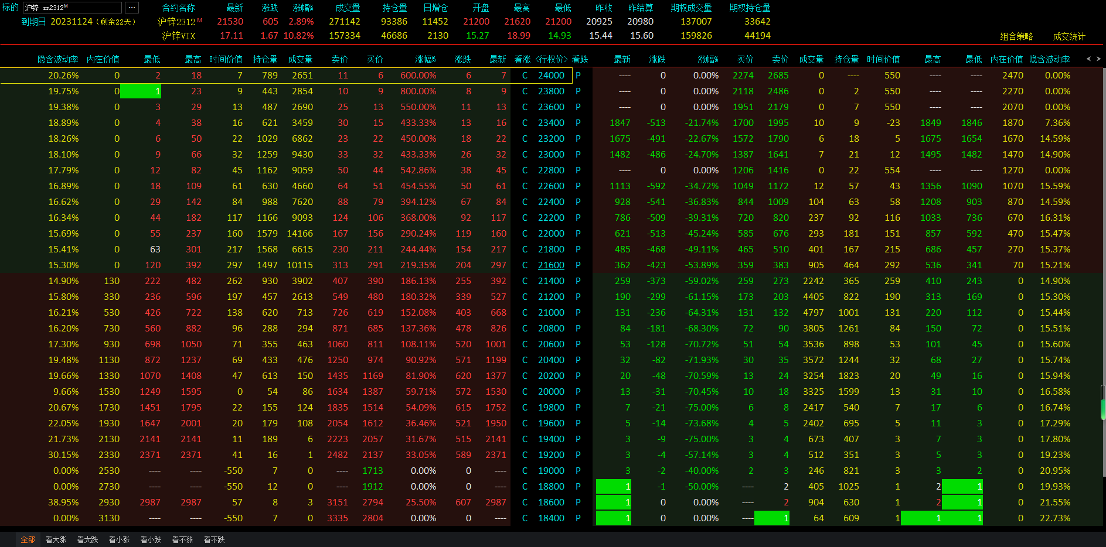
Task: Click the 〈行权价〉 strike column header
Action: [552, 59]
